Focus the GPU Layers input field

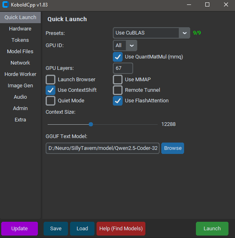pyautogui.click(x=123, y=68)
